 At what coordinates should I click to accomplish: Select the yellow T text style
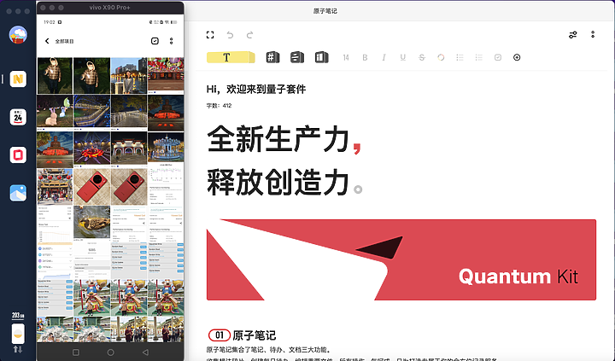231,57
